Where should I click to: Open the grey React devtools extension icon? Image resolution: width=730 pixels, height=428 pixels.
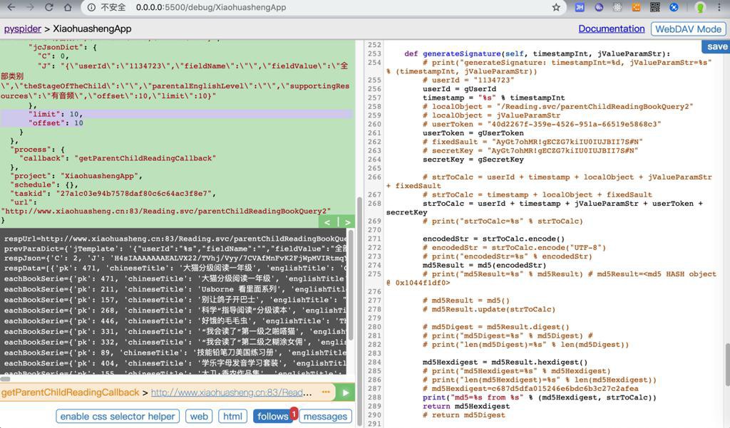(x=617, y=7)
